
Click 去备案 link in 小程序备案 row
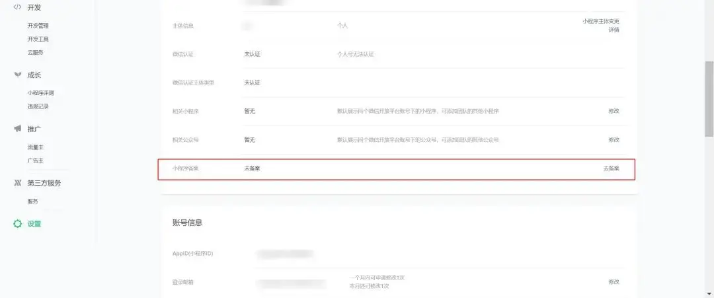611,168
